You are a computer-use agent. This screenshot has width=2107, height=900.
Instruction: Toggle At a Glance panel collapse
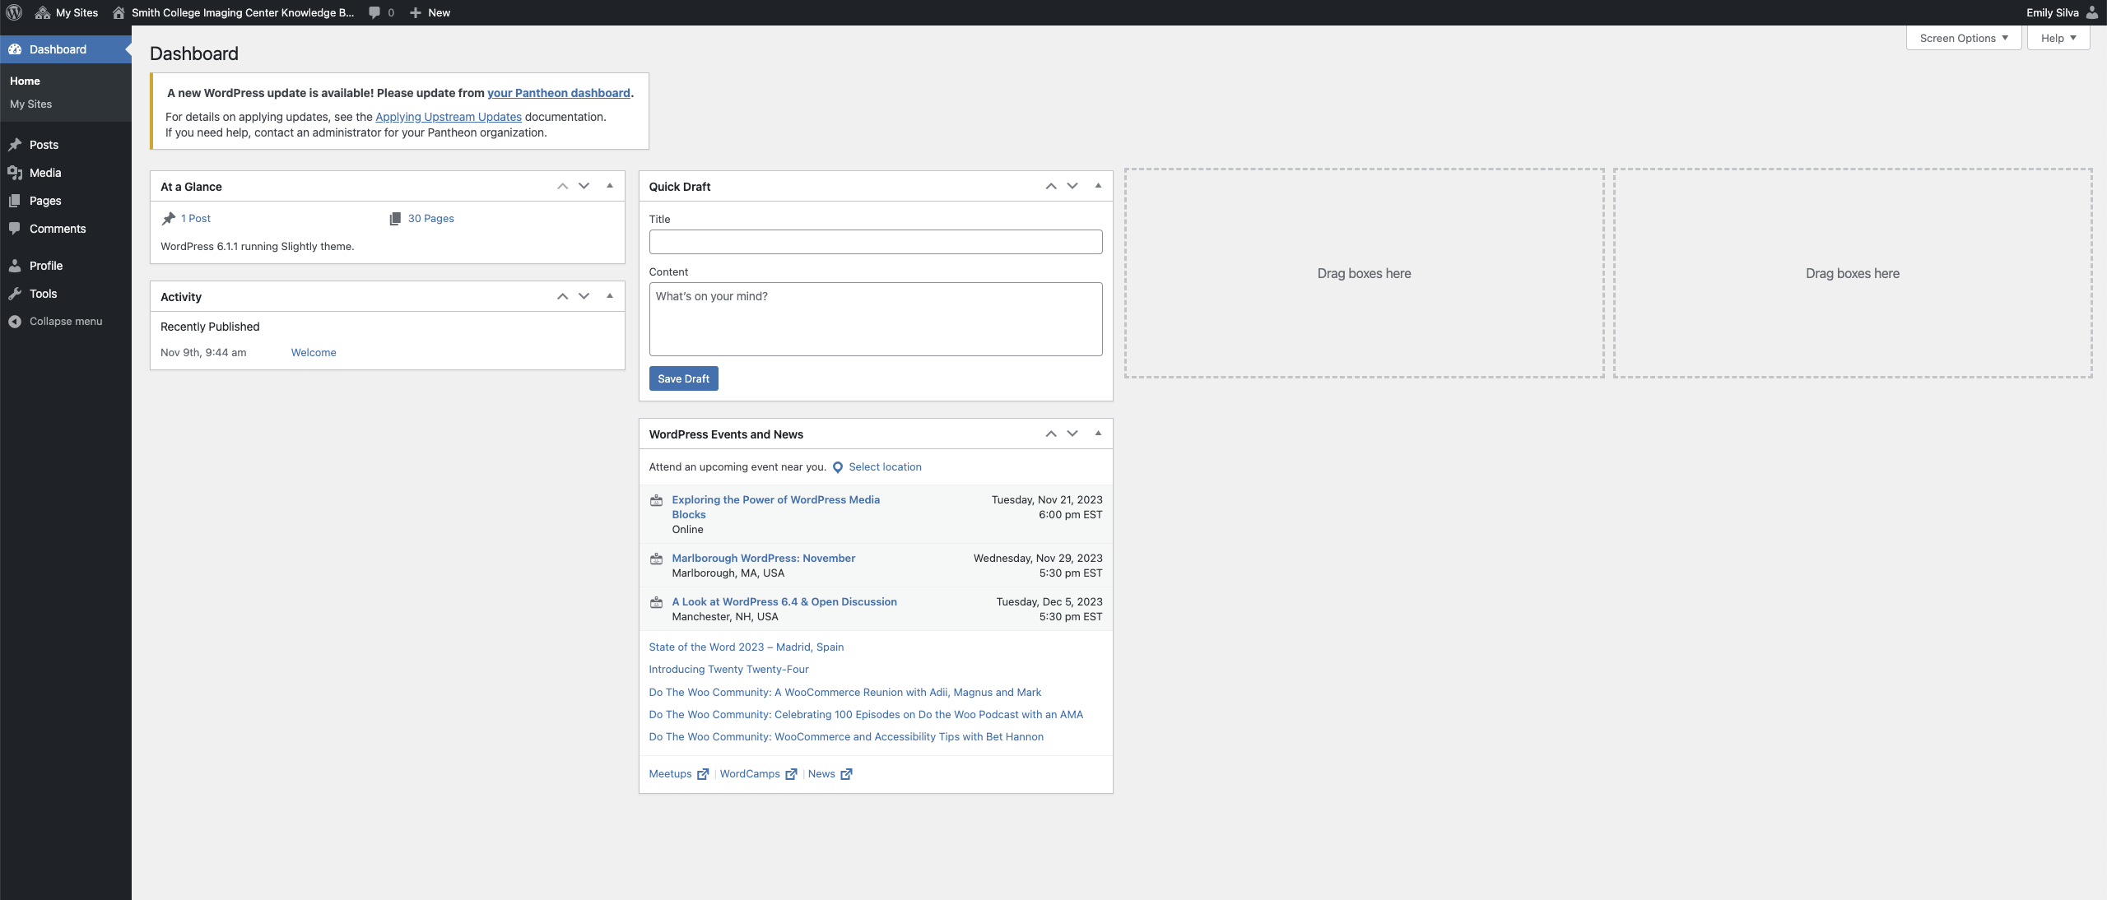[x=610, y=186]
